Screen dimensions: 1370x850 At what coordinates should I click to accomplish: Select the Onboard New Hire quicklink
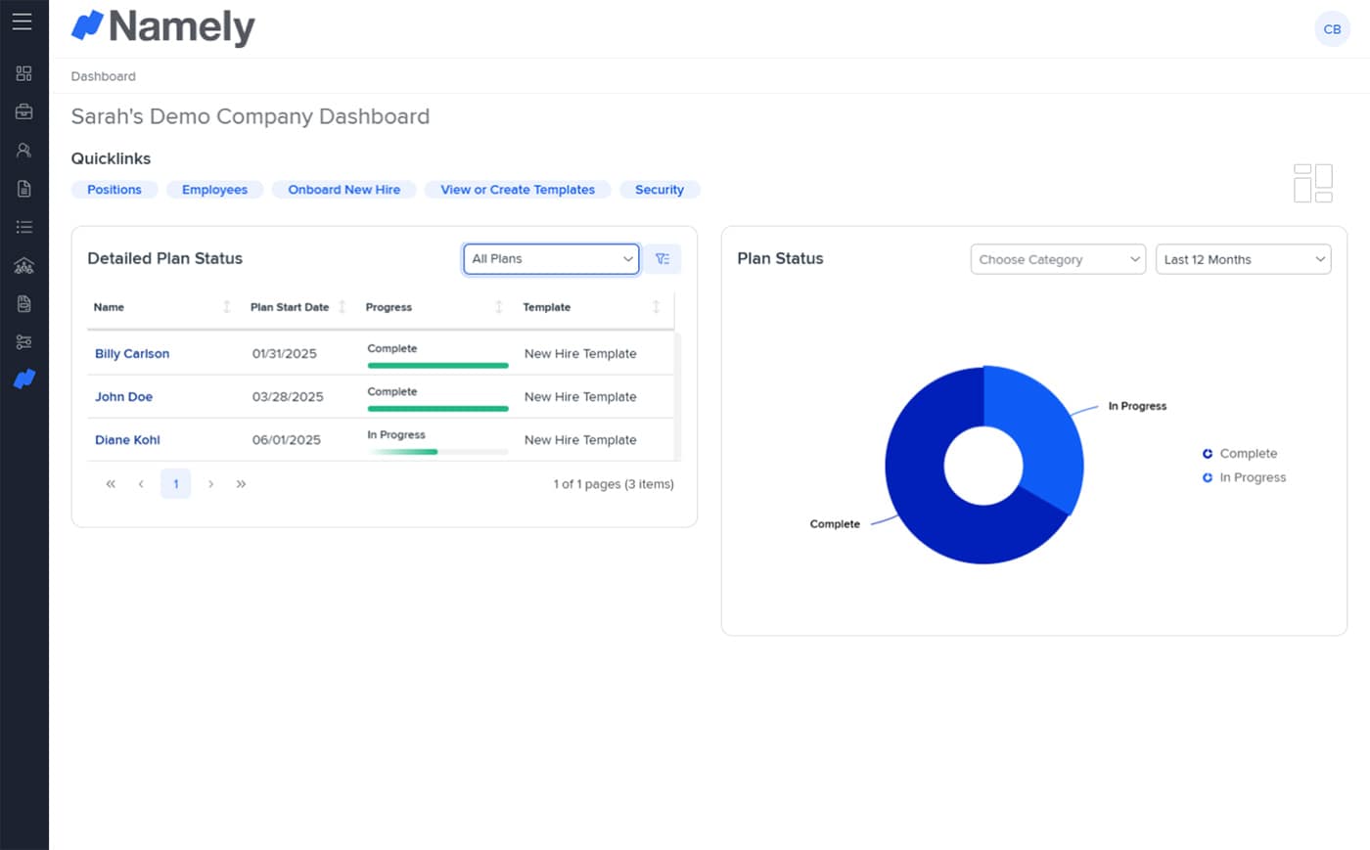[343, 190]
